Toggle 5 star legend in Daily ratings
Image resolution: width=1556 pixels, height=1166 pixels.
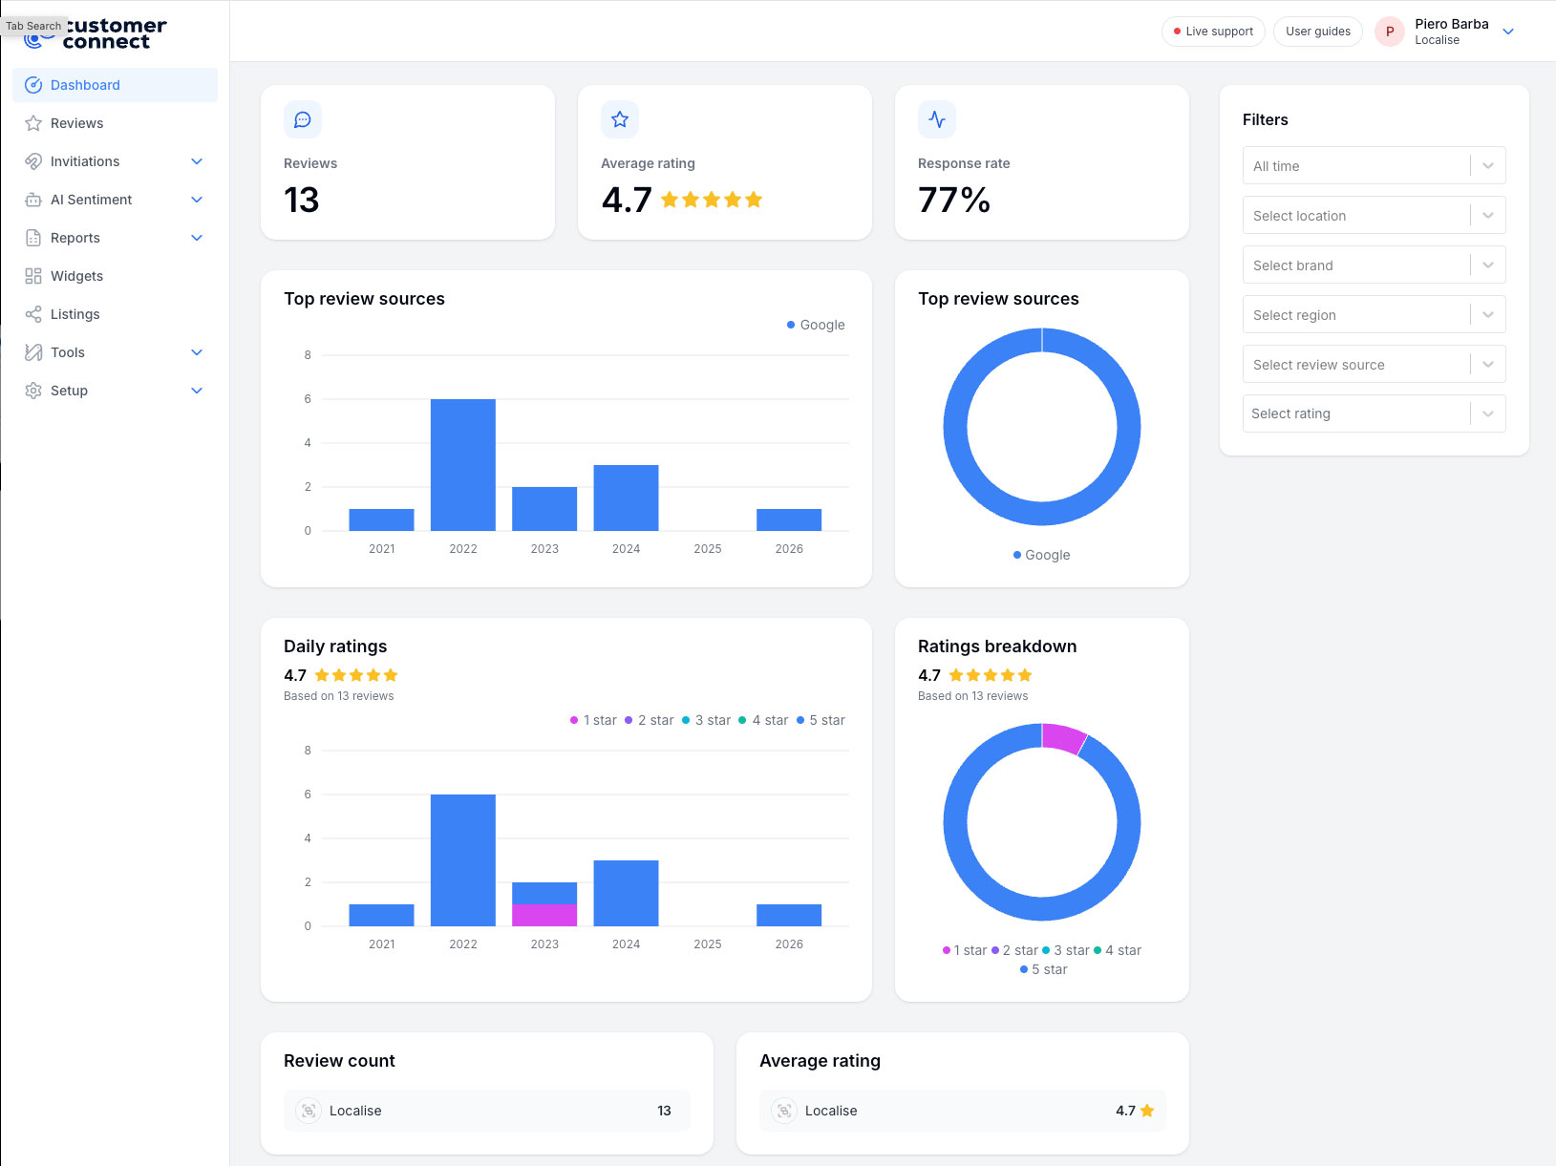(x=821, y=720)
